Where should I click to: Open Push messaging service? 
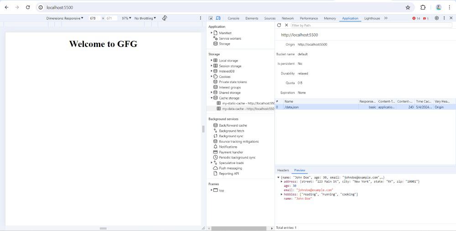(230, 168)
